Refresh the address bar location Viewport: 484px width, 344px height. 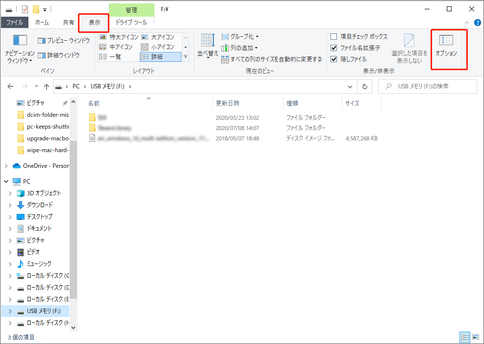point(364,86)
